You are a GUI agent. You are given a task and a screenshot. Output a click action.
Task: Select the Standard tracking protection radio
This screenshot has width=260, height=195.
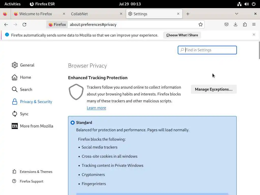(73, 123)
